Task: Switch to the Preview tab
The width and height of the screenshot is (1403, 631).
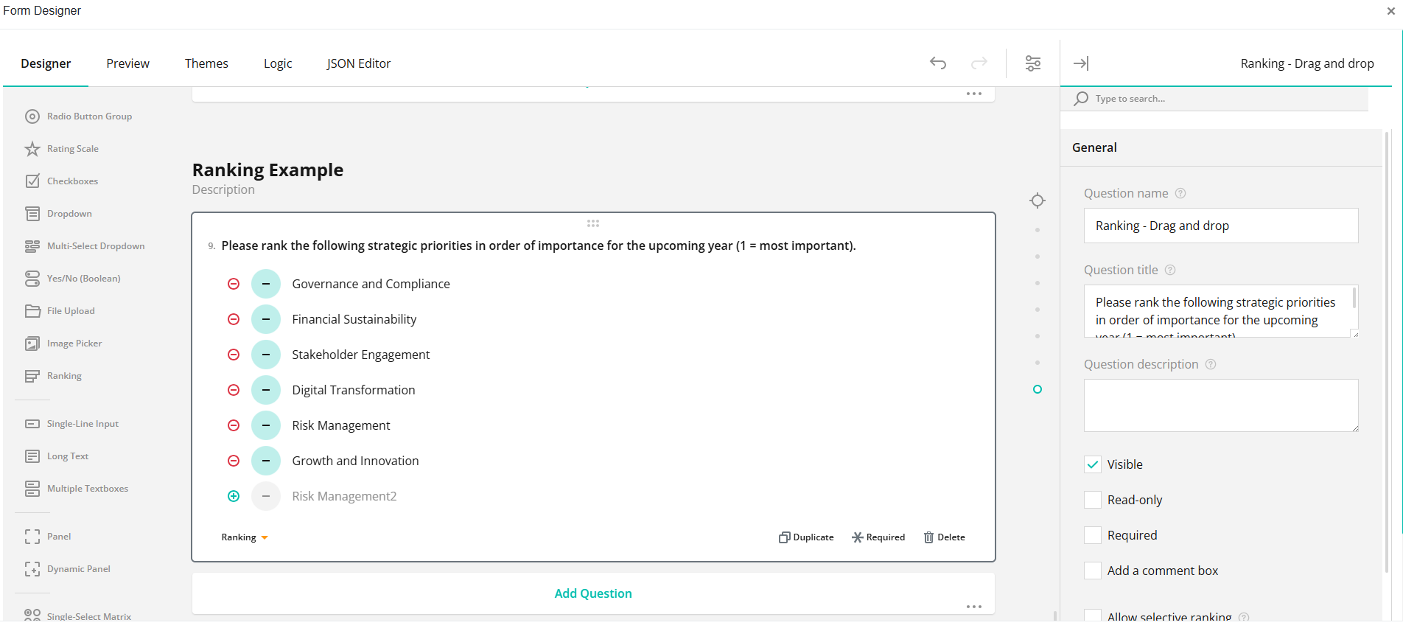Action: tap(127, 63)
